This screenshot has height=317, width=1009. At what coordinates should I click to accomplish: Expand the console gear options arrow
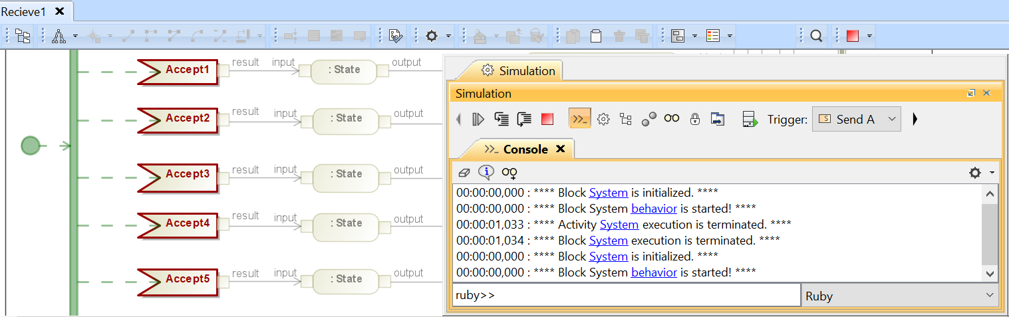click(x=992, y=173)
